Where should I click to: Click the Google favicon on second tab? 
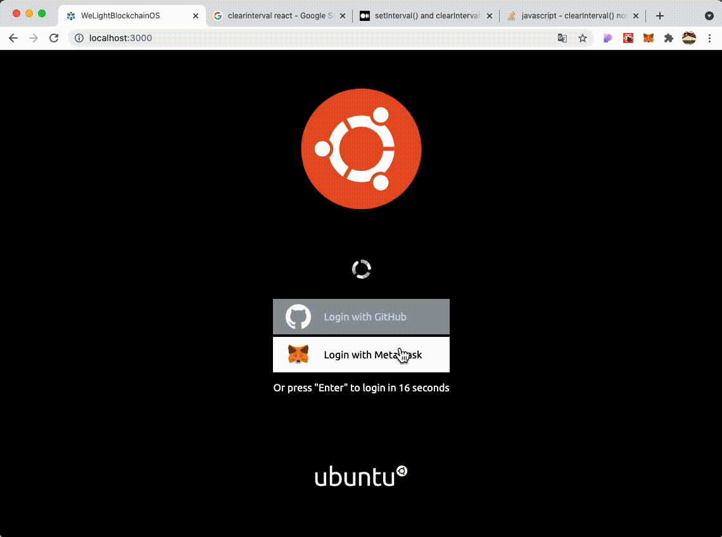(218, 16)
